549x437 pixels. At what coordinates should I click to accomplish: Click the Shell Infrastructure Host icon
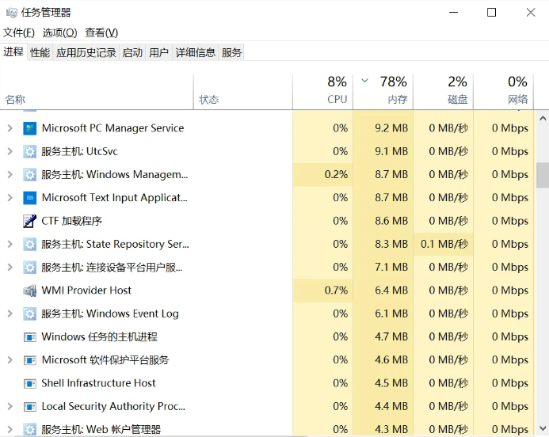30,383
